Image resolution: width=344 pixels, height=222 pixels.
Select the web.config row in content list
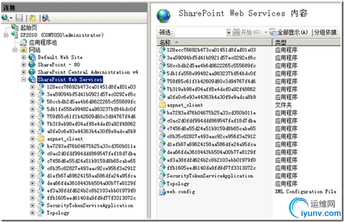pos(181,192)
